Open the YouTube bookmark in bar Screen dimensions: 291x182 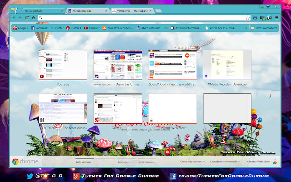(x=92, y=28)
